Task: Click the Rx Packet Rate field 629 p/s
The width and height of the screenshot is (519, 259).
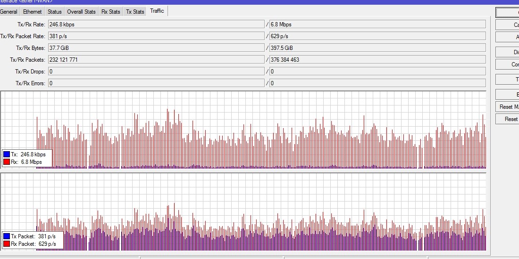Action: pyautogui.click(x=377, y=36)
